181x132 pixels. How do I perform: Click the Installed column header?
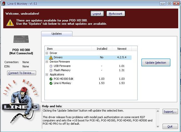pos(102,49)
